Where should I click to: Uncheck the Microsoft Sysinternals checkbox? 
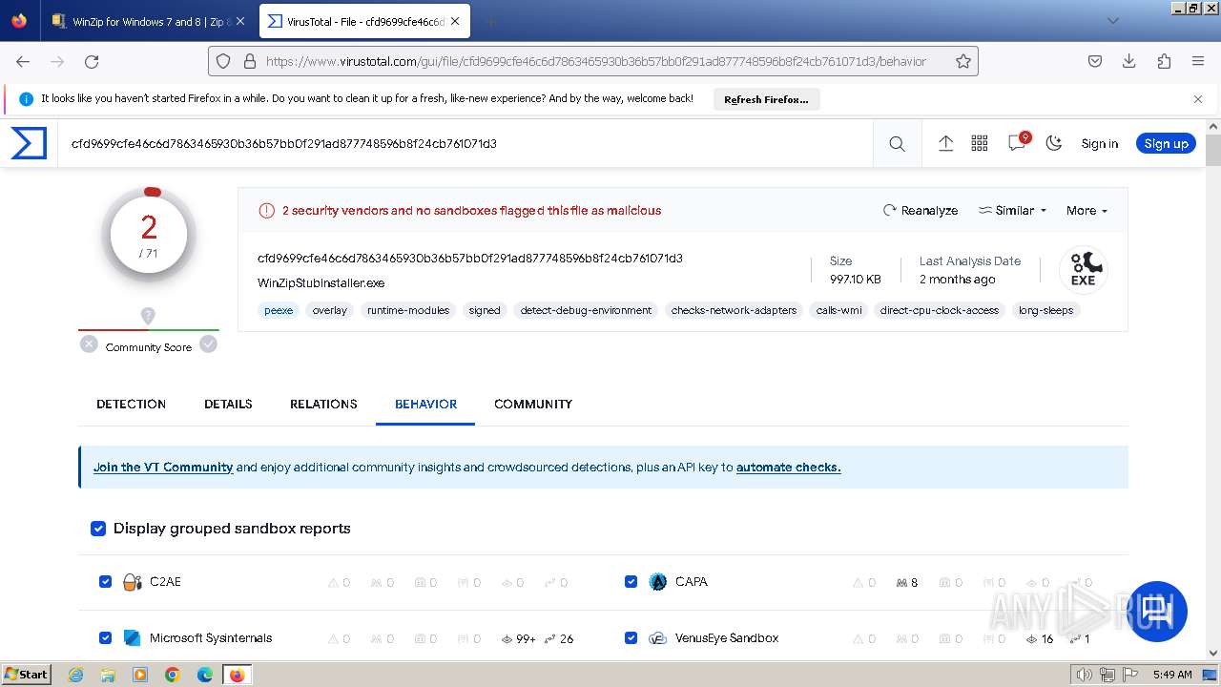(106, 637)
